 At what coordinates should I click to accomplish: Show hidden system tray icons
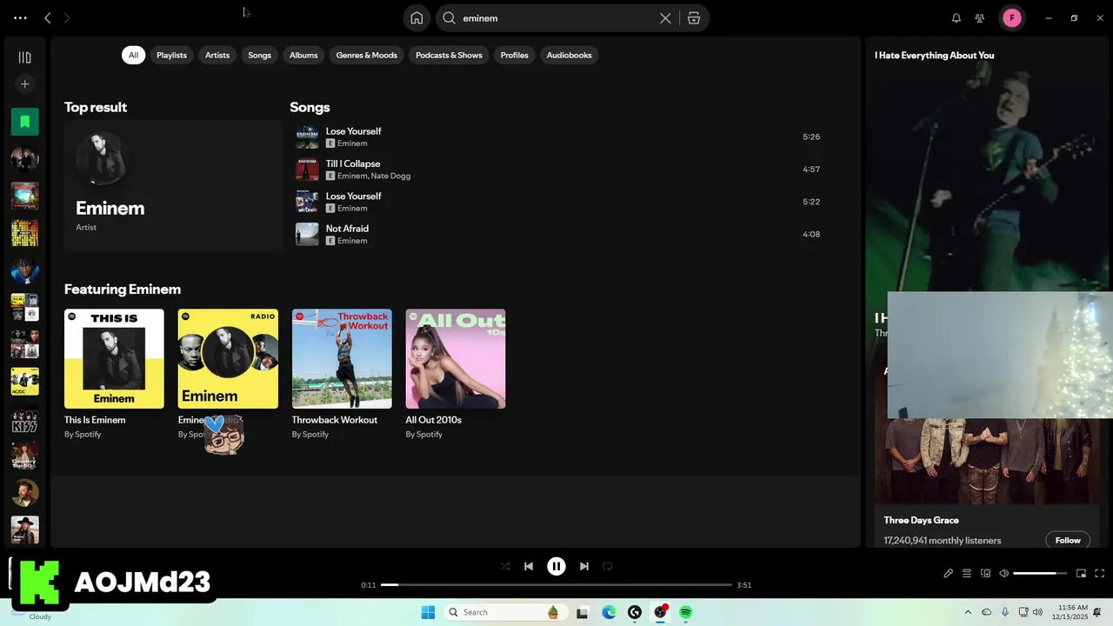[968, 612]
